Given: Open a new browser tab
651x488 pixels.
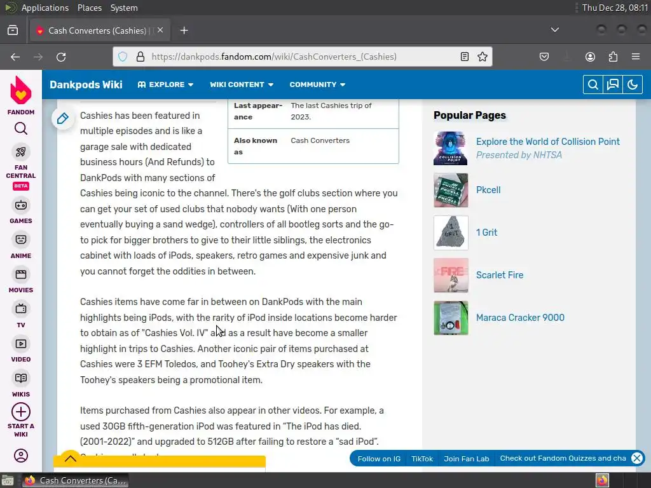Looking at the screenshot, I should (x=184, y=30).
